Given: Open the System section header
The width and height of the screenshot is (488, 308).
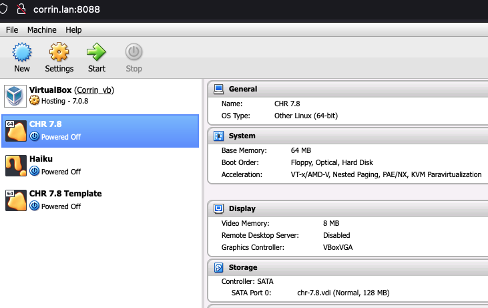Looking at the screenshot, I should pos(348,136).
